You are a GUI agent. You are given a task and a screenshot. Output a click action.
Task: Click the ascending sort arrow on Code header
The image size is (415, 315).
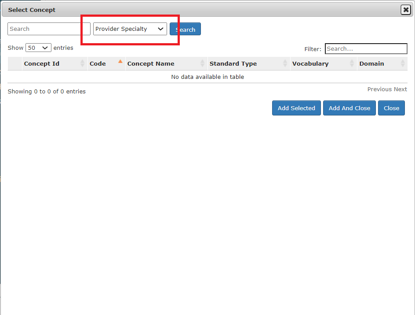click(120, 61)
